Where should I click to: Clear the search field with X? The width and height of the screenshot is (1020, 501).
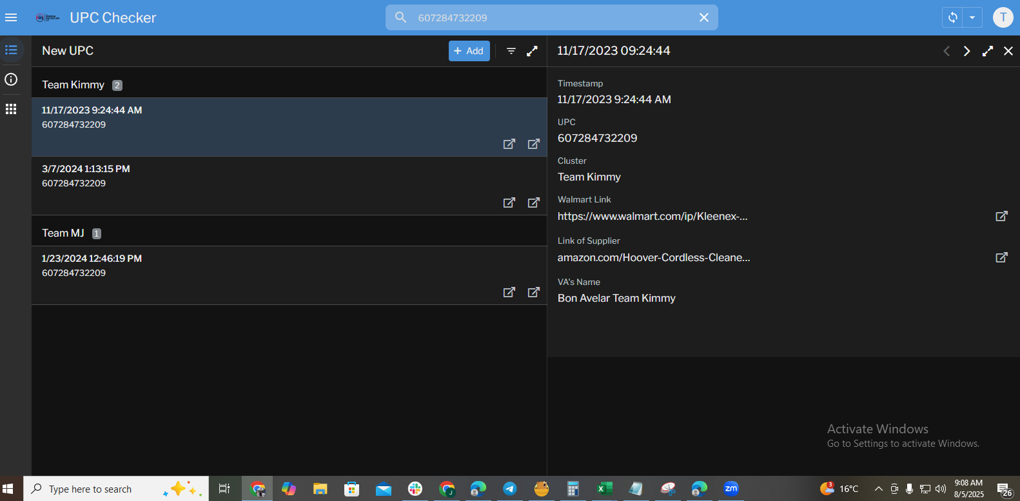coord(704,17)
